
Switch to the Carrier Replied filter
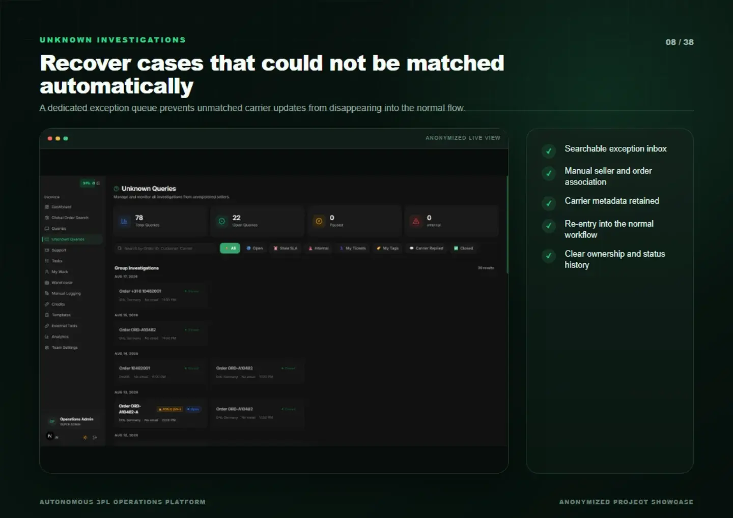click(x=427, y=249)
